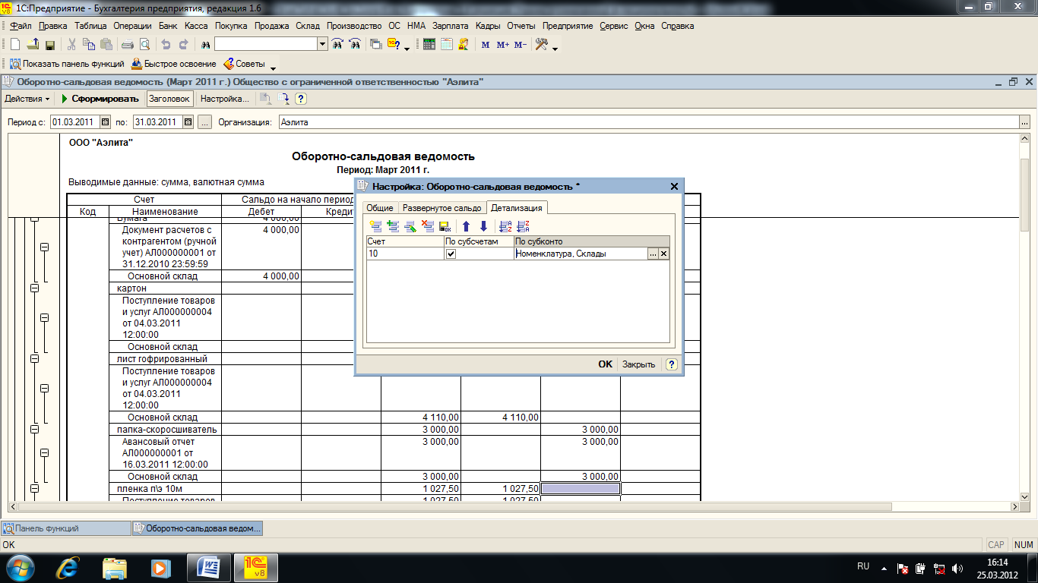1038x583 pixels.
Task: Click the M memory button in the toolbar
Action: point(486,45)
